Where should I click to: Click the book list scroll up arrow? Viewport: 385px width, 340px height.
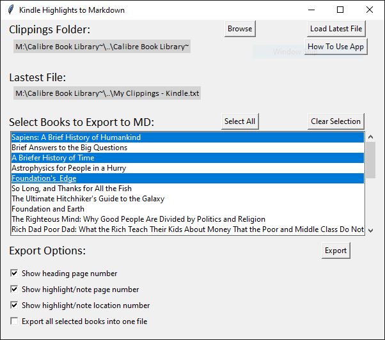pyautogui.click(x=371, y=137)
